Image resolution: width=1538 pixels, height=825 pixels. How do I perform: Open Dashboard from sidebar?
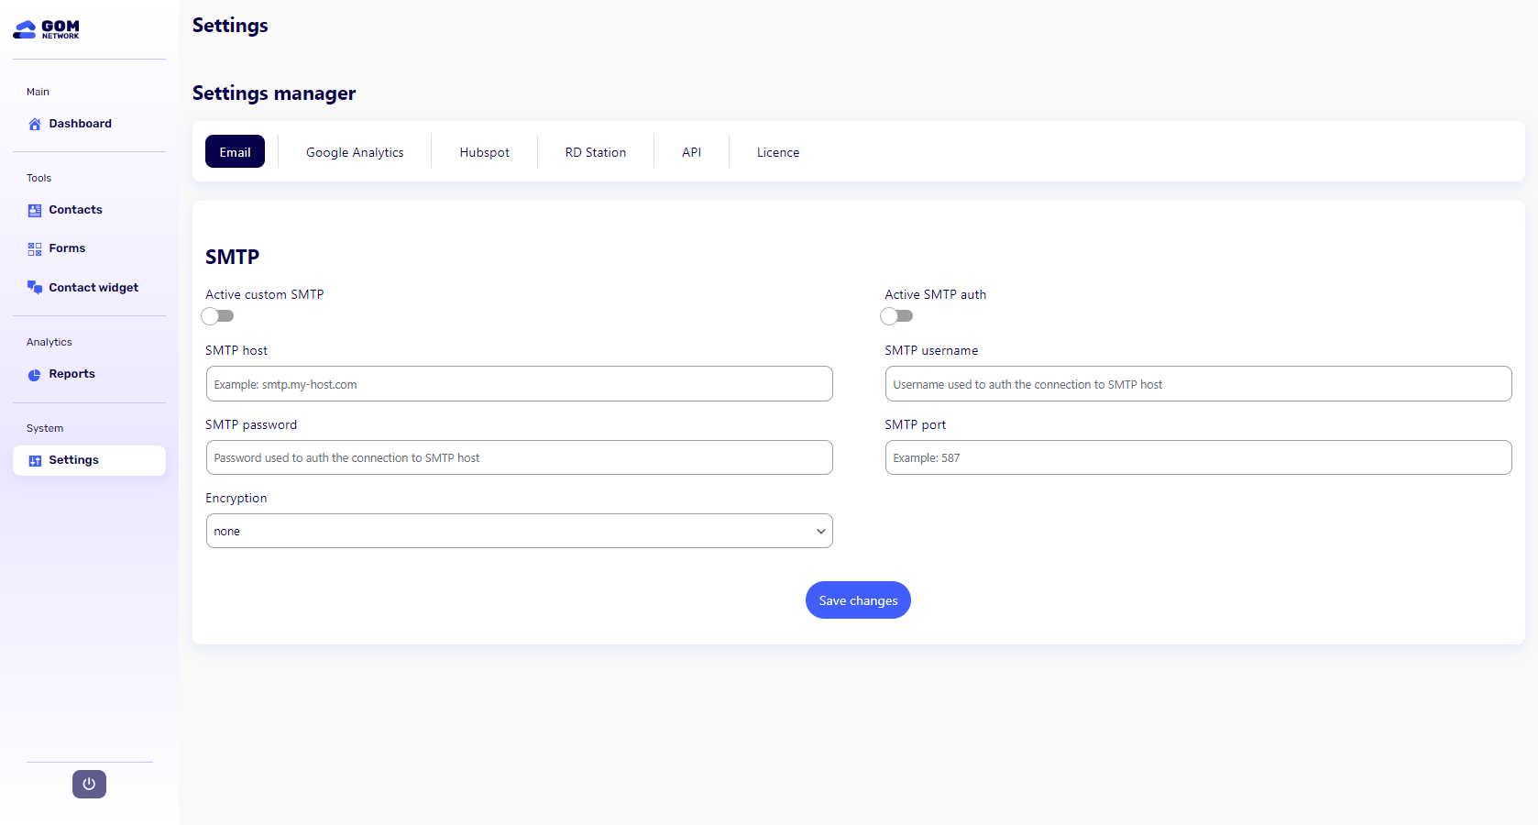(x=89, y=124)
